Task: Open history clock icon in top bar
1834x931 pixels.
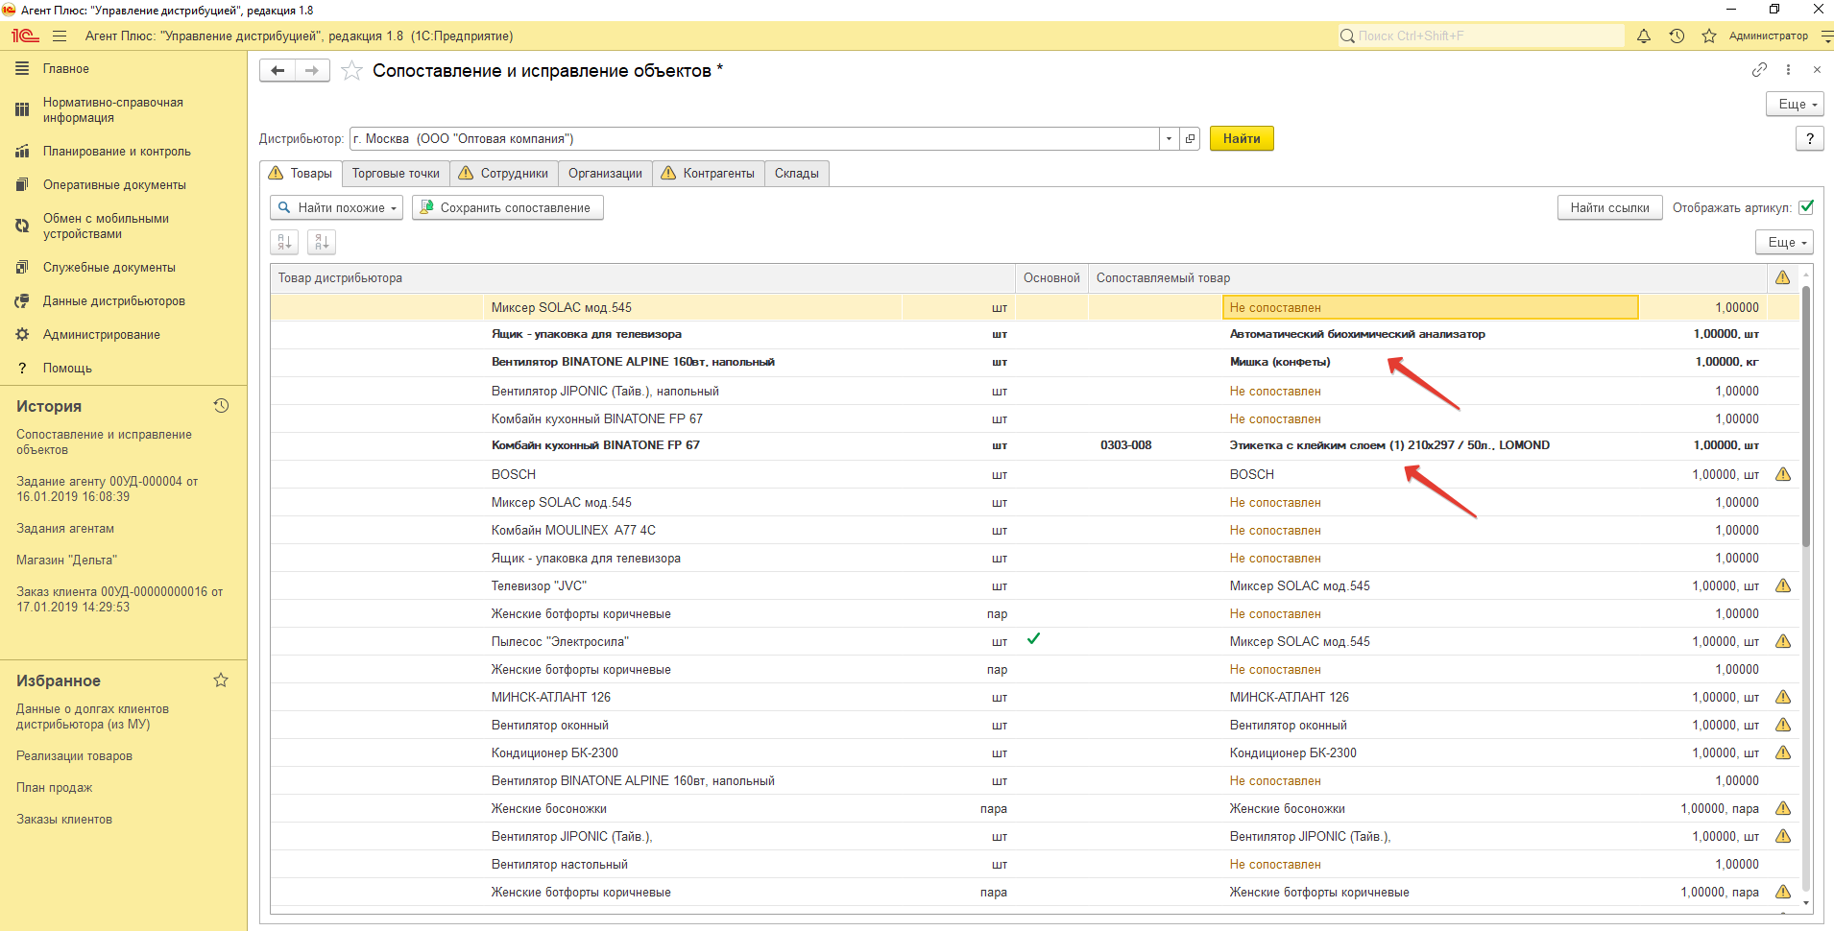Action: 1677,36
